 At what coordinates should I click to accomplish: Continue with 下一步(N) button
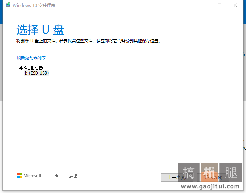213,178
